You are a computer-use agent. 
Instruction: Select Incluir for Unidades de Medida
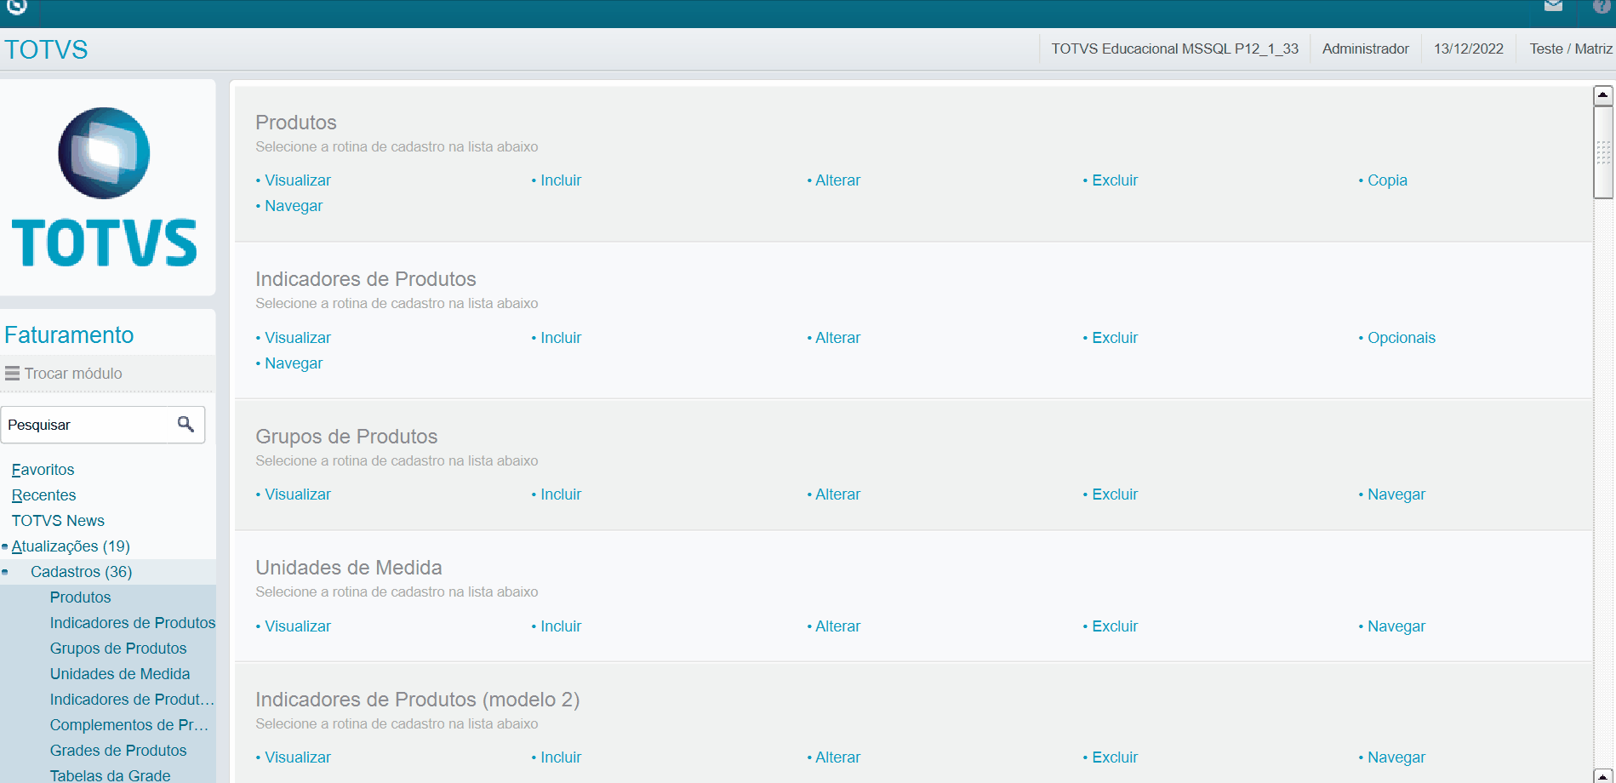point(561,626)
